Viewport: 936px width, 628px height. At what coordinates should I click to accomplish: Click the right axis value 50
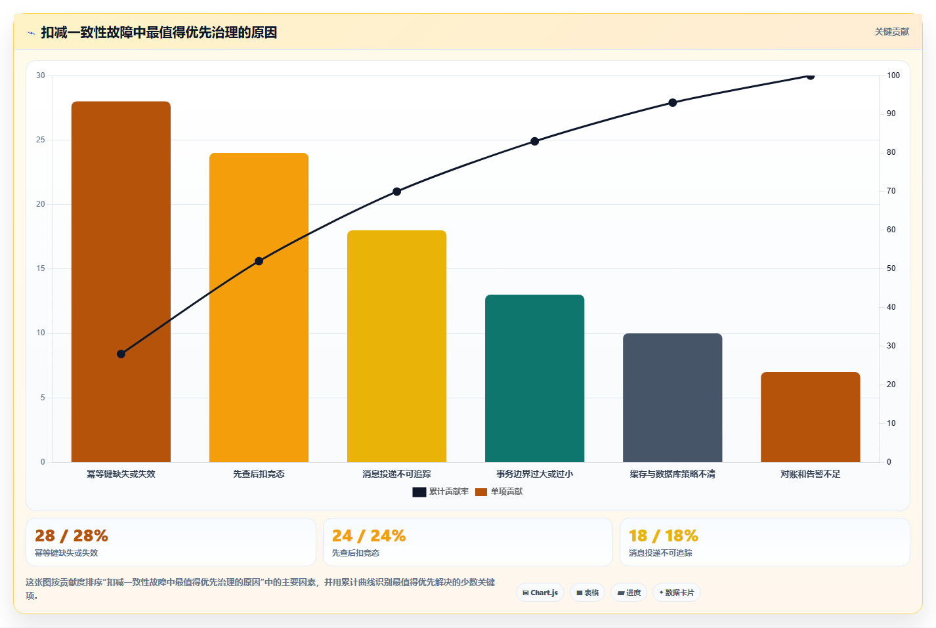point(891,268)
